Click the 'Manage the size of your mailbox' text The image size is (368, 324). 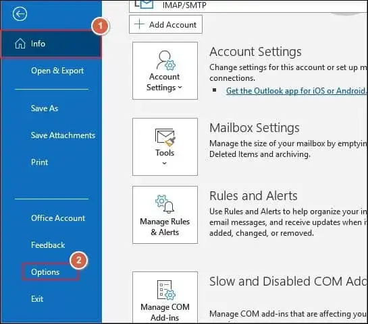[288, 149]
